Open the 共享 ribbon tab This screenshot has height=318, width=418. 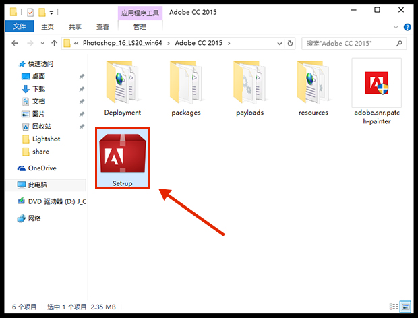tap(75, 27)
